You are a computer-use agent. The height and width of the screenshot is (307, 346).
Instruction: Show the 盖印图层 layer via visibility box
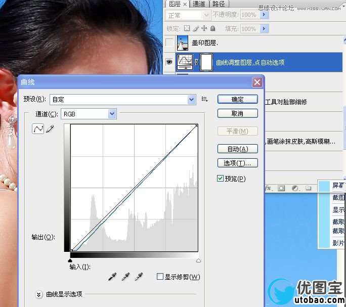click(169, 42)
